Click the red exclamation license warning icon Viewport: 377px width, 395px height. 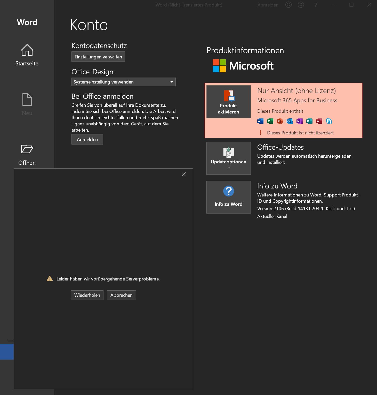pos(260,133)
